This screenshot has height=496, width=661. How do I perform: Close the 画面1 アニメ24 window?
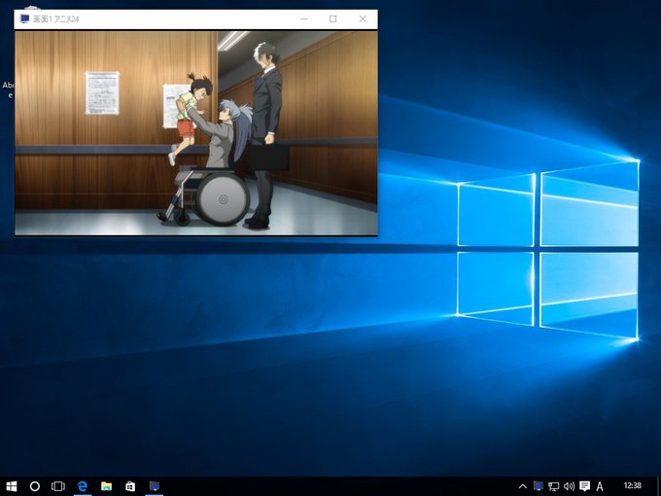pos(363,19)
